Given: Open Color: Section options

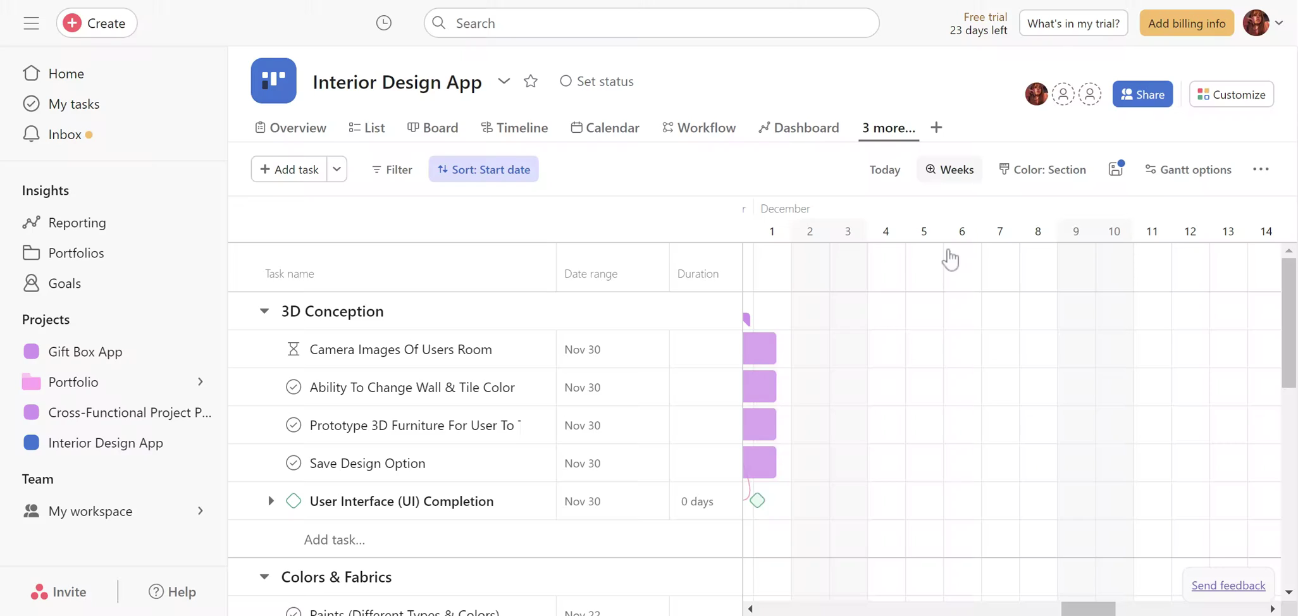Looking at the screenshot, I should click(x=1042, y=169).
